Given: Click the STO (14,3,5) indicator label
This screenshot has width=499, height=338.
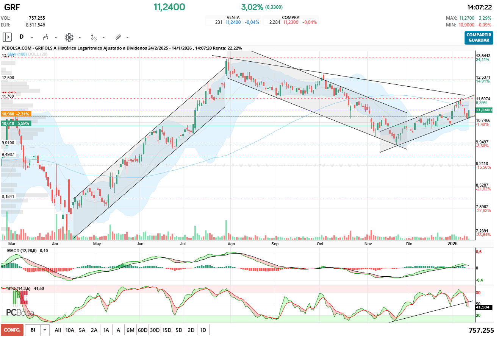Looking at the screenshot, I should point(19,288).
